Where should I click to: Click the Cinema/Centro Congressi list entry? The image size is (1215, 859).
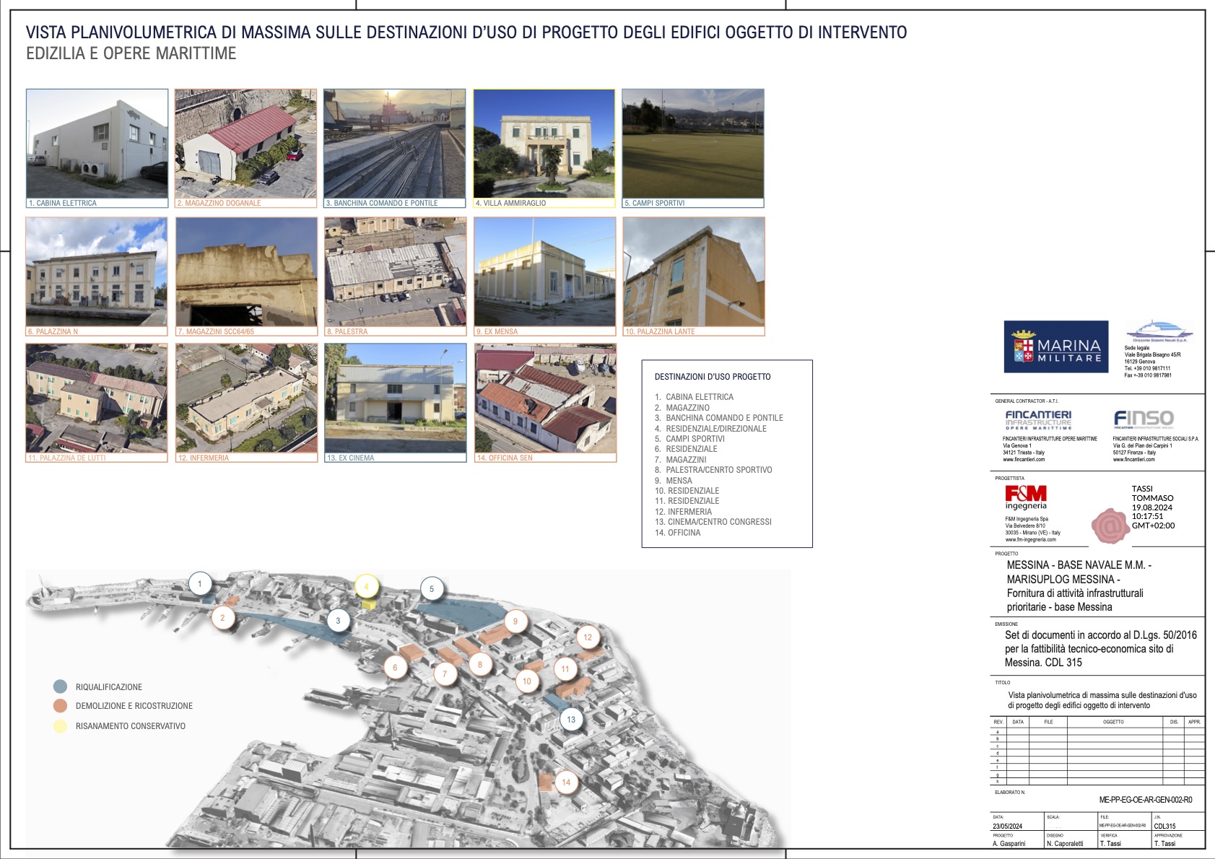pos(719,522)
